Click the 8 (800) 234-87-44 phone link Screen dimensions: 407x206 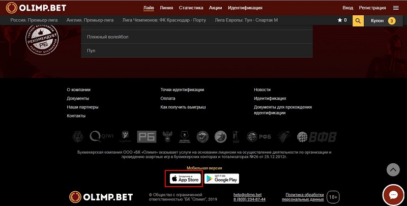click(x=249, y=199)
